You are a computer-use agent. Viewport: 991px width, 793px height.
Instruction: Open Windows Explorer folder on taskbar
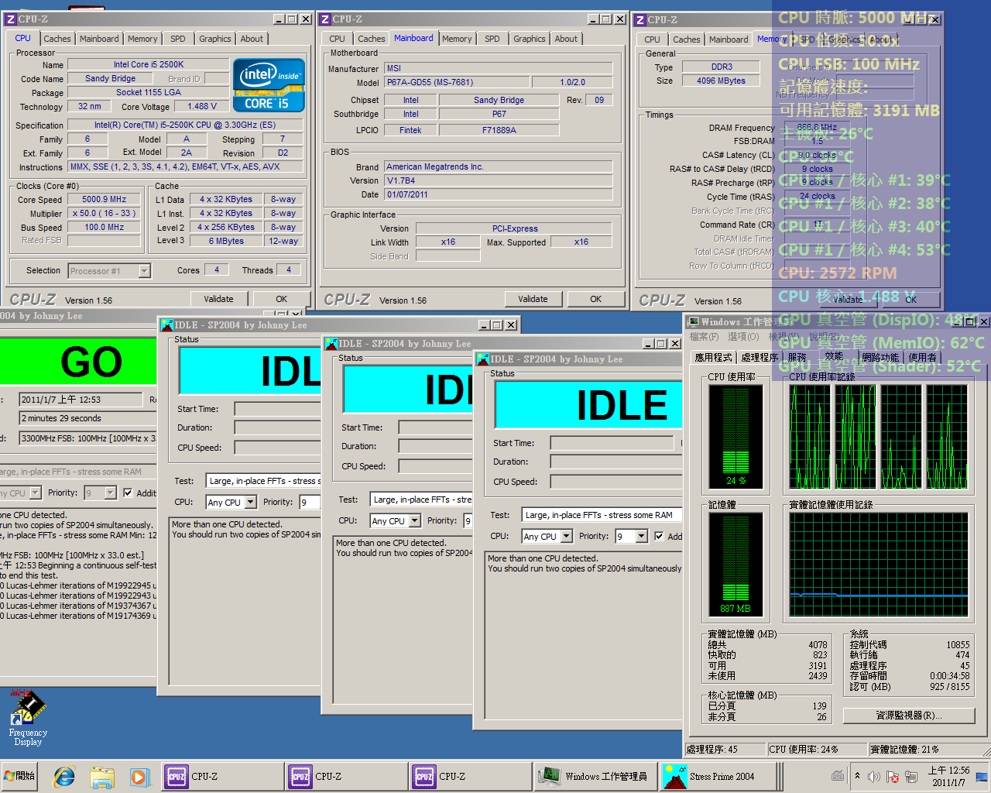[102, 776]
